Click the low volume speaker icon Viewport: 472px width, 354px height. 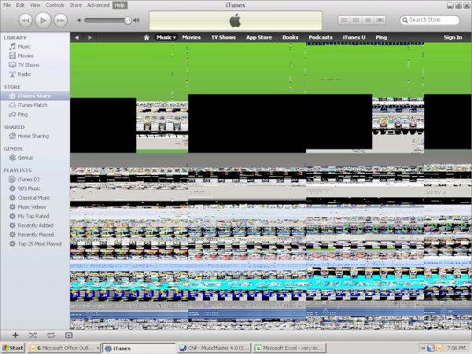[x=79, y=20]
